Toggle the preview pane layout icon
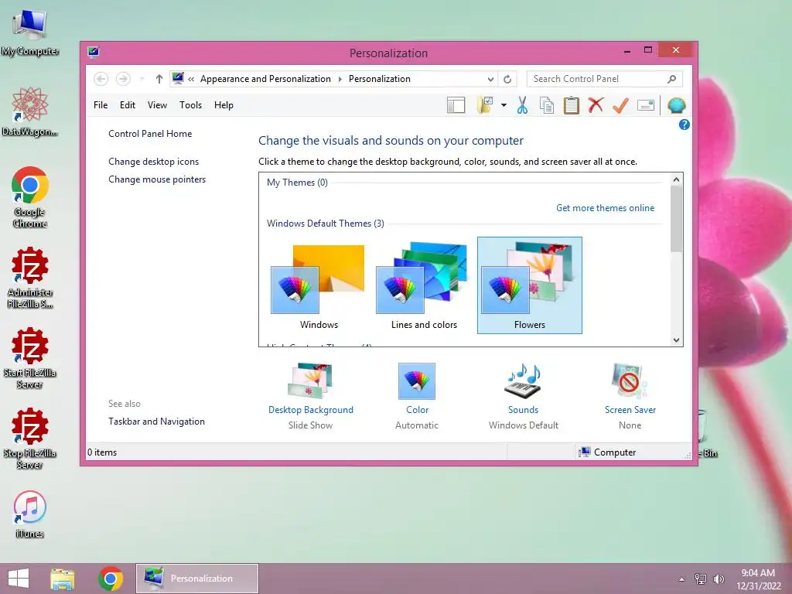This screenshot has height=594, width=792. 456,105
